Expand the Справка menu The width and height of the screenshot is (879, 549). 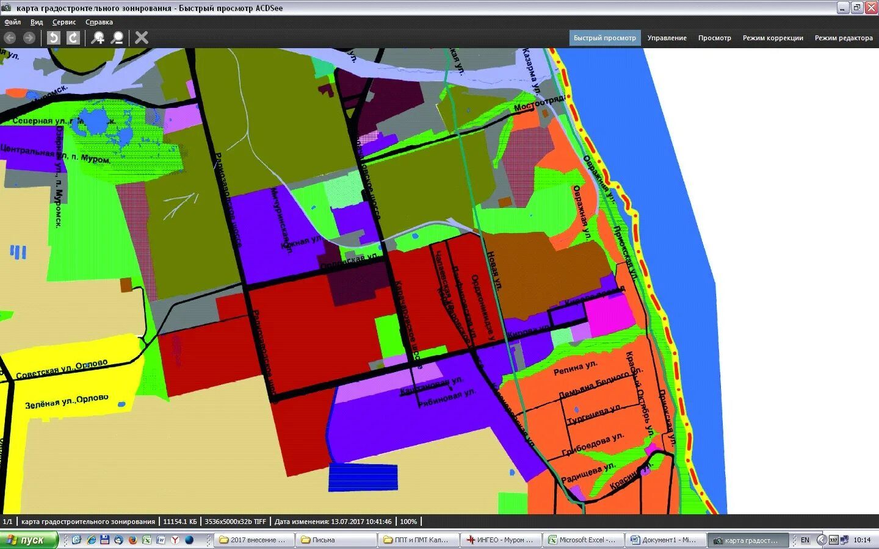coord(99,22)
